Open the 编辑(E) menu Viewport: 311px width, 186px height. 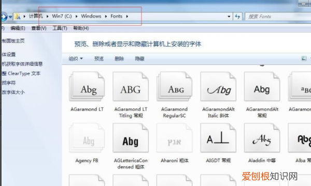point(18,28)
